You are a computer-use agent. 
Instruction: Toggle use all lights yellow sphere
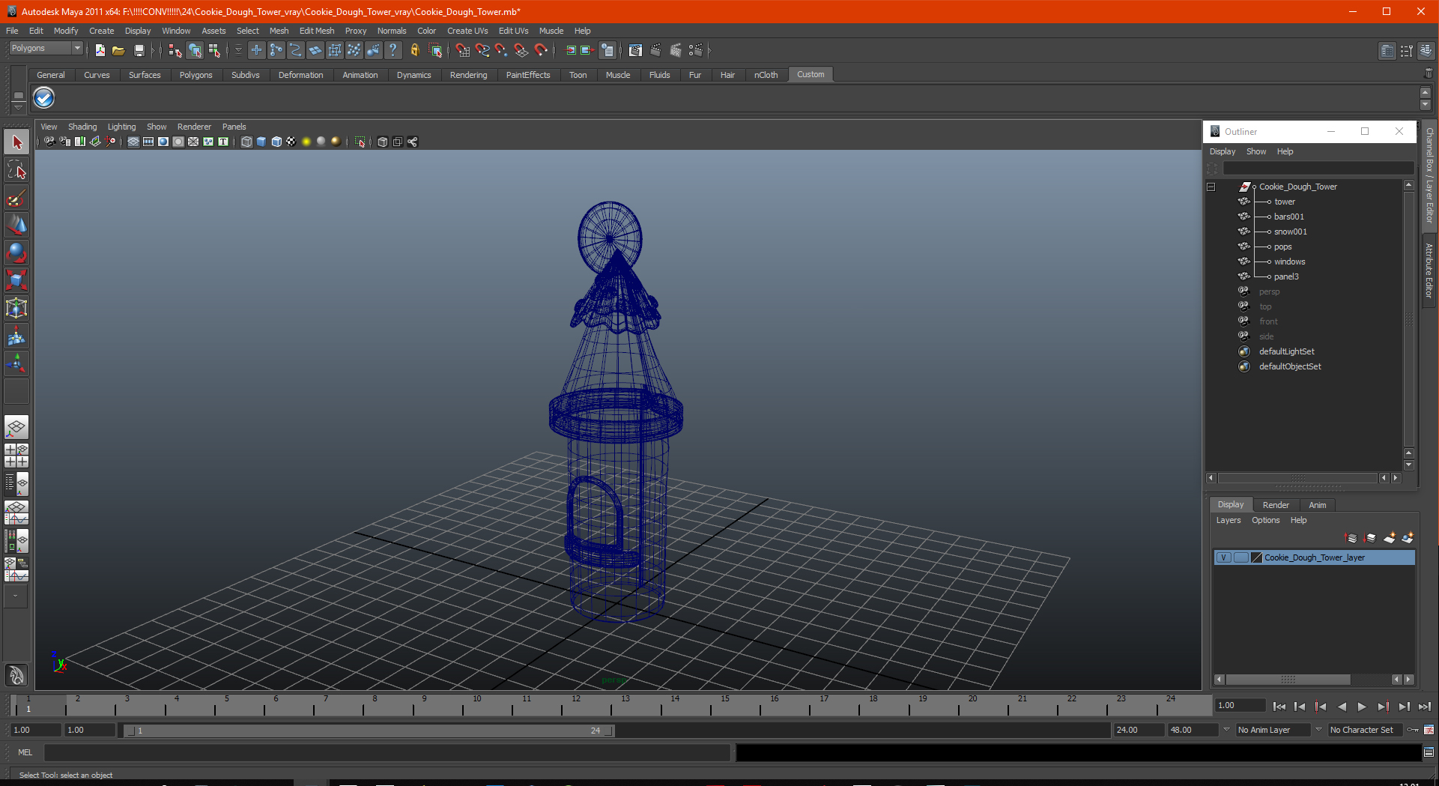(x=306, y=142)
